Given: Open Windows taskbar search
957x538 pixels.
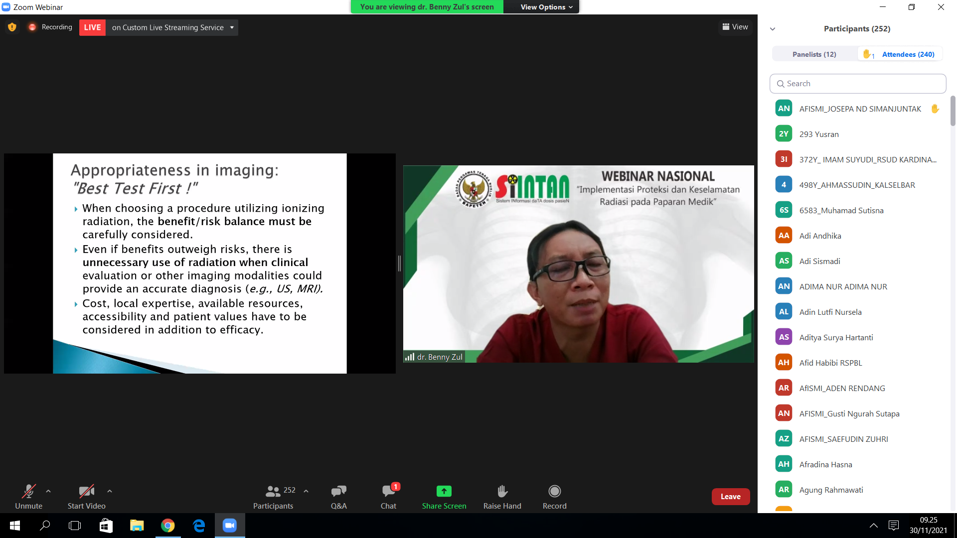Looking at the screenshot, I should 45,526.
